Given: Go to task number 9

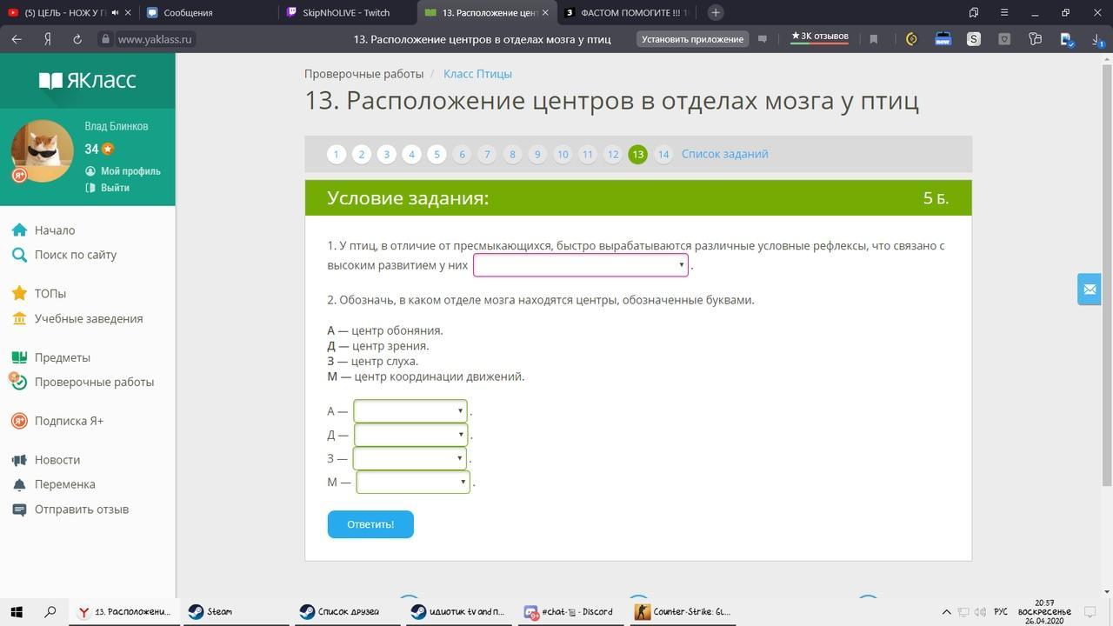Looking at the screenshot, I should tap(537, 154).
